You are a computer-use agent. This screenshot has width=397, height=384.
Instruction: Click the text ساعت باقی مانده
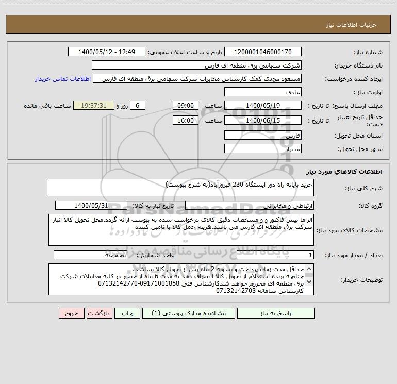click(47, 106)
